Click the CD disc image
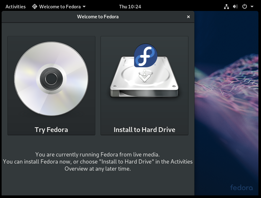The width and height of the screenshot is (261, 198). 51,79
